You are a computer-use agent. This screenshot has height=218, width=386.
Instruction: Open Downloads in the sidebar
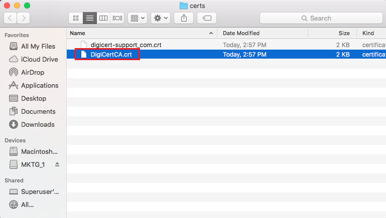click(38, 124)
